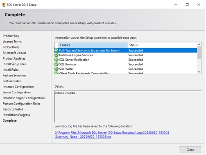
Task: Click Succeeded status for SQL Browser
Action: (x=136, y=64)
